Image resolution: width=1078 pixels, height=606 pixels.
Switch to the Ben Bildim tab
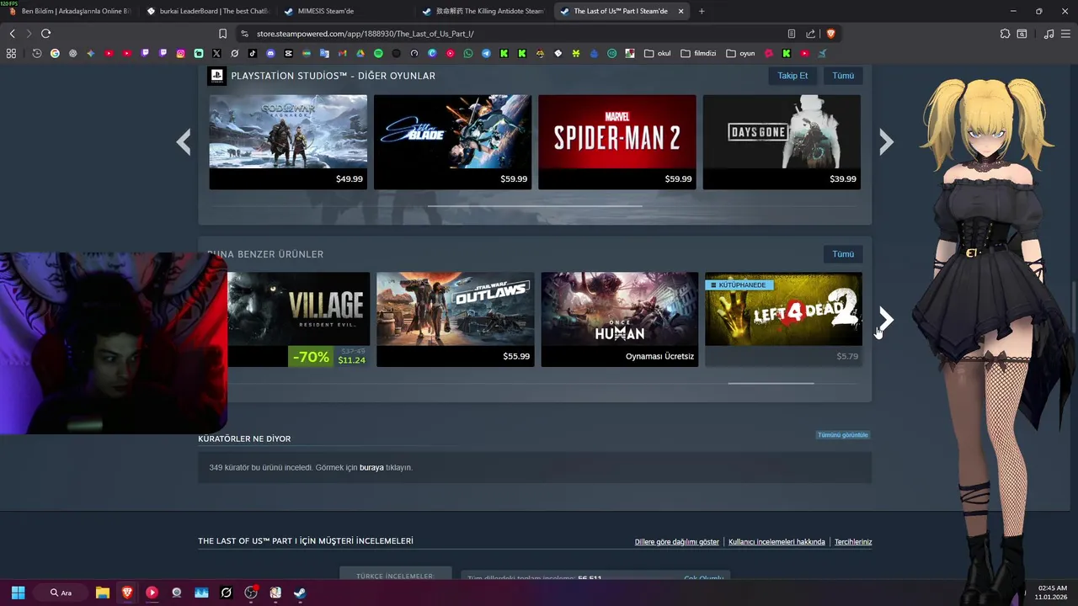point(69,11)
